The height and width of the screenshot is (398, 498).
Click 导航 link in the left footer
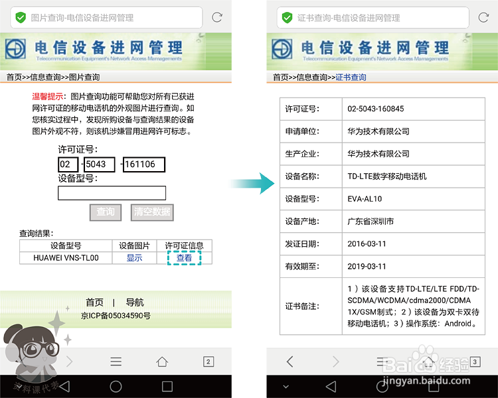pyautogui.click(x=135, y=302)
